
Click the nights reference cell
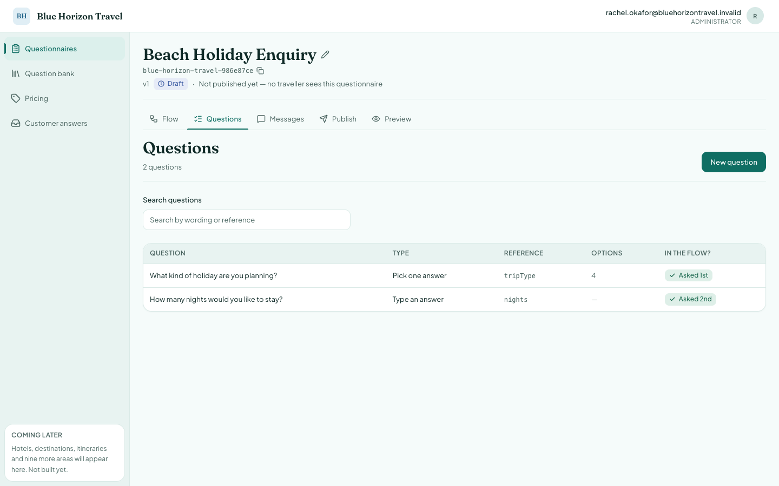coord(516,300)
